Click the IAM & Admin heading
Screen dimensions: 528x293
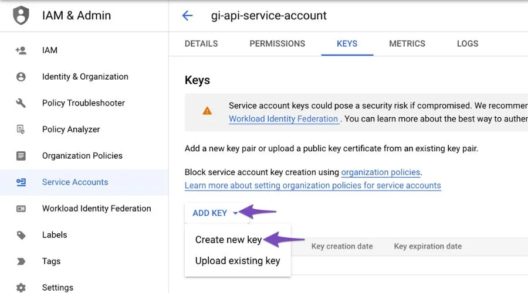click(x=76, y=15)
